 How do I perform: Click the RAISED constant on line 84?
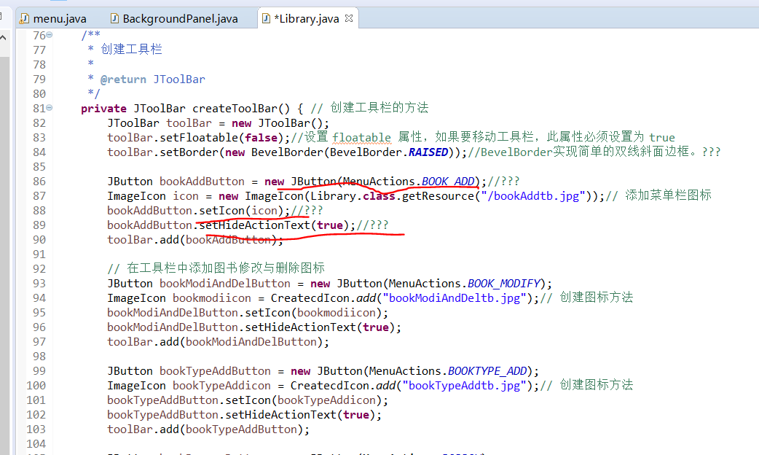(428, 152)
